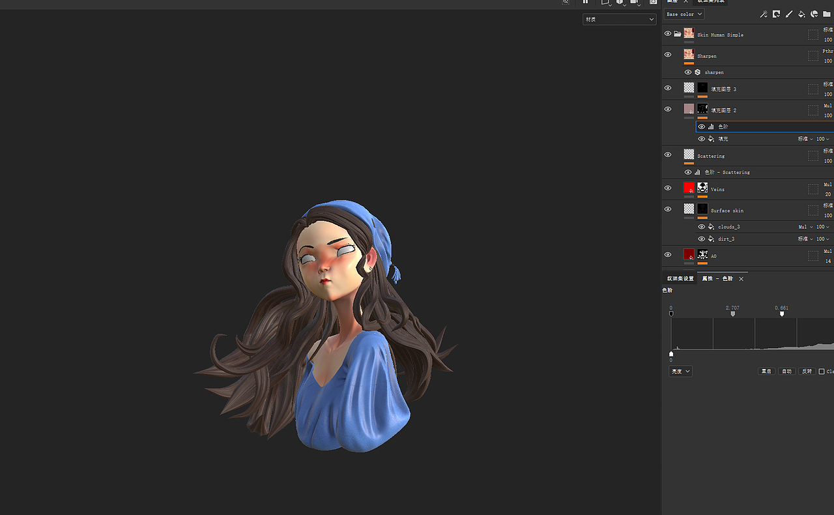Click fill icon next to dirt_3
The height and width of the screenshot is (515, 834).
[711, 239]
